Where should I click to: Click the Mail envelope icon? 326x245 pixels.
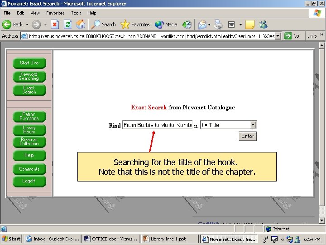[x=202, y=24]
